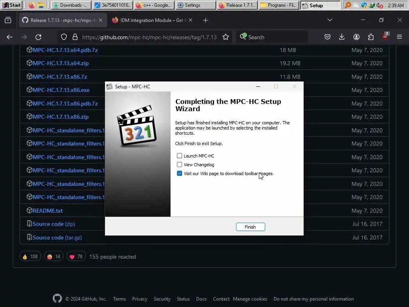The height and width of the screenshot is (307, 409).
Task: Switch to Settings taskbar window
Action: (196, 5)
